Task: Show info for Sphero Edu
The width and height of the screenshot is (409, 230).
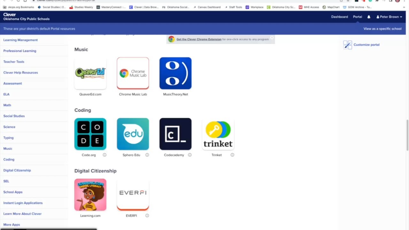Action: (x=147, y=155)
